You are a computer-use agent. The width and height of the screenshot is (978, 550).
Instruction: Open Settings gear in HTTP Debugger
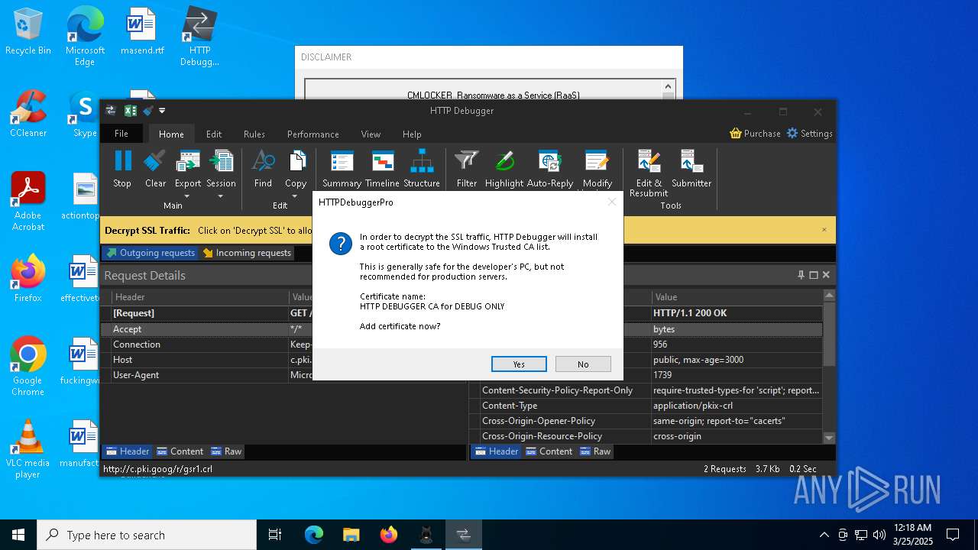[792, 133]
